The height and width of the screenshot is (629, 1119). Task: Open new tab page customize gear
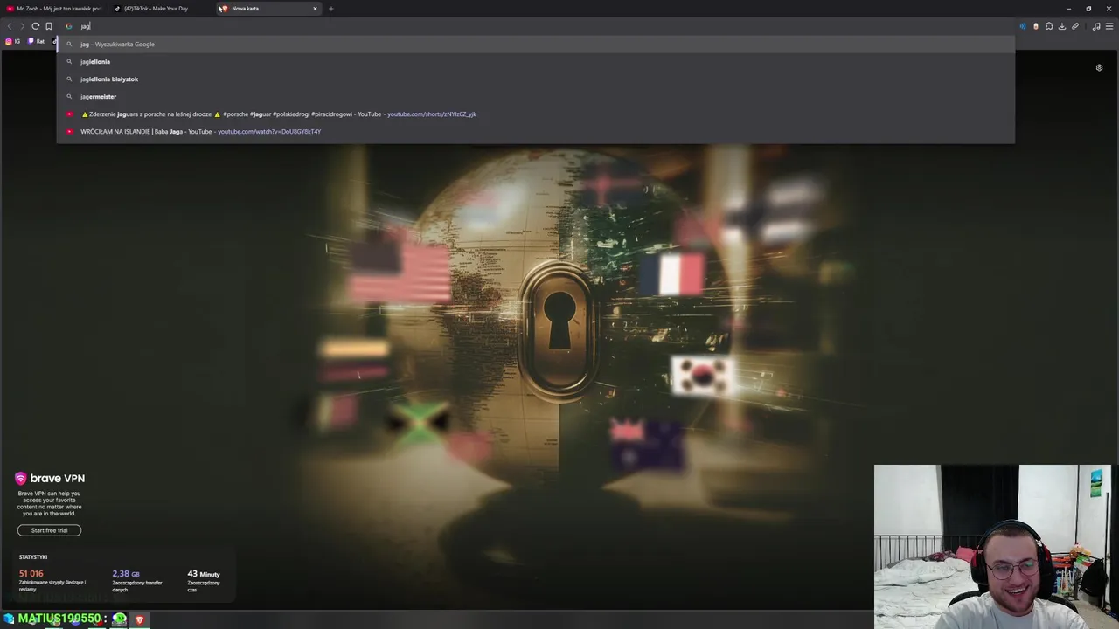pos(1099,67)
